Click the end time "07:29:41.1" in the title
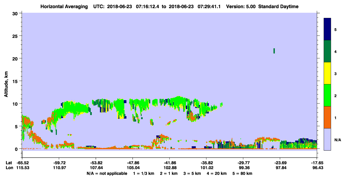The width and height of the screenshot is (352, 181). click(209, 7)
